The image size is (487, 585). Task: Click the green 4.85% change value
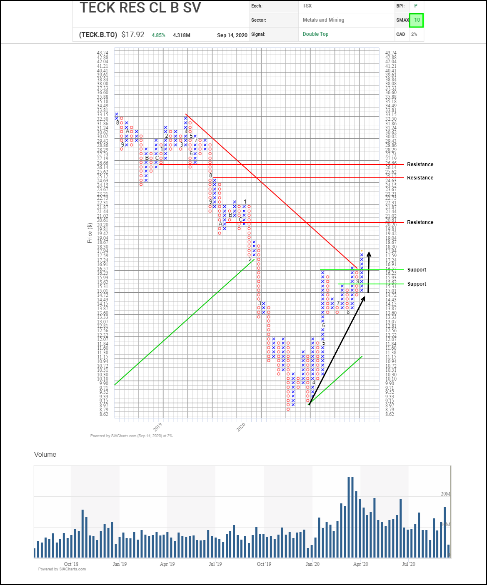[158, 35]
